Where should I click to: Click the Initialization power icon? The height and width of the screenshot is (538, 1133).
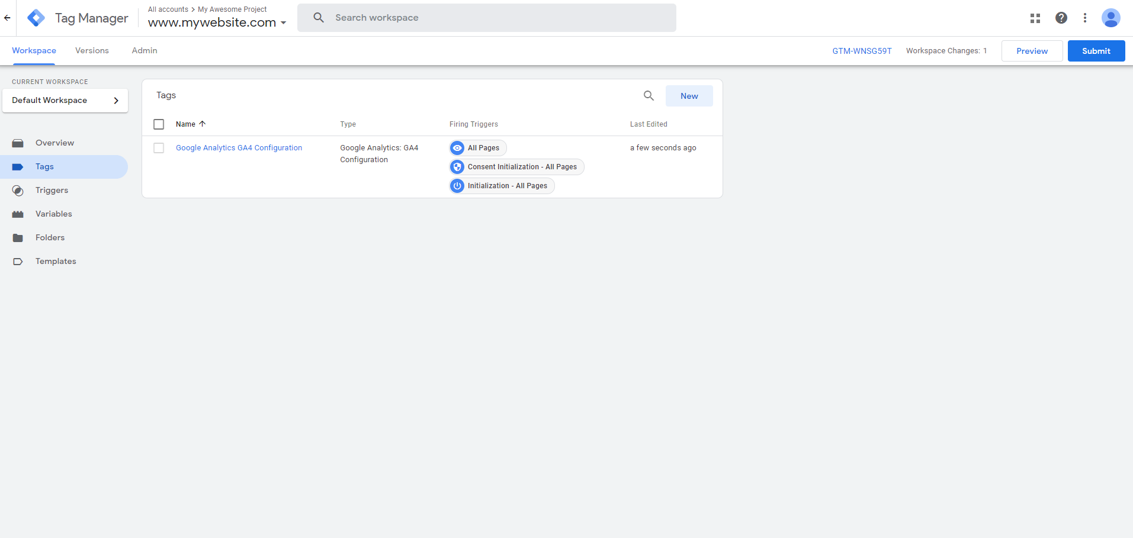[x=457, y=186]
